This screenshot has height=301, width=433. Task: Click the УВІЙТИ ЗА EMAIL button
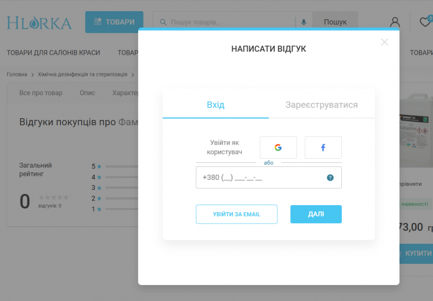(x=237, y=214)
